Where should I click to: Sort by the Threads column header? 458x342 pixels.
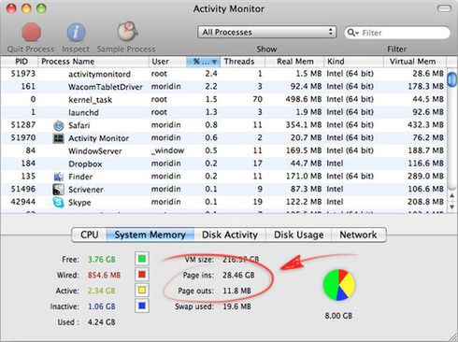pyautogui.click(x=243, y=62)
